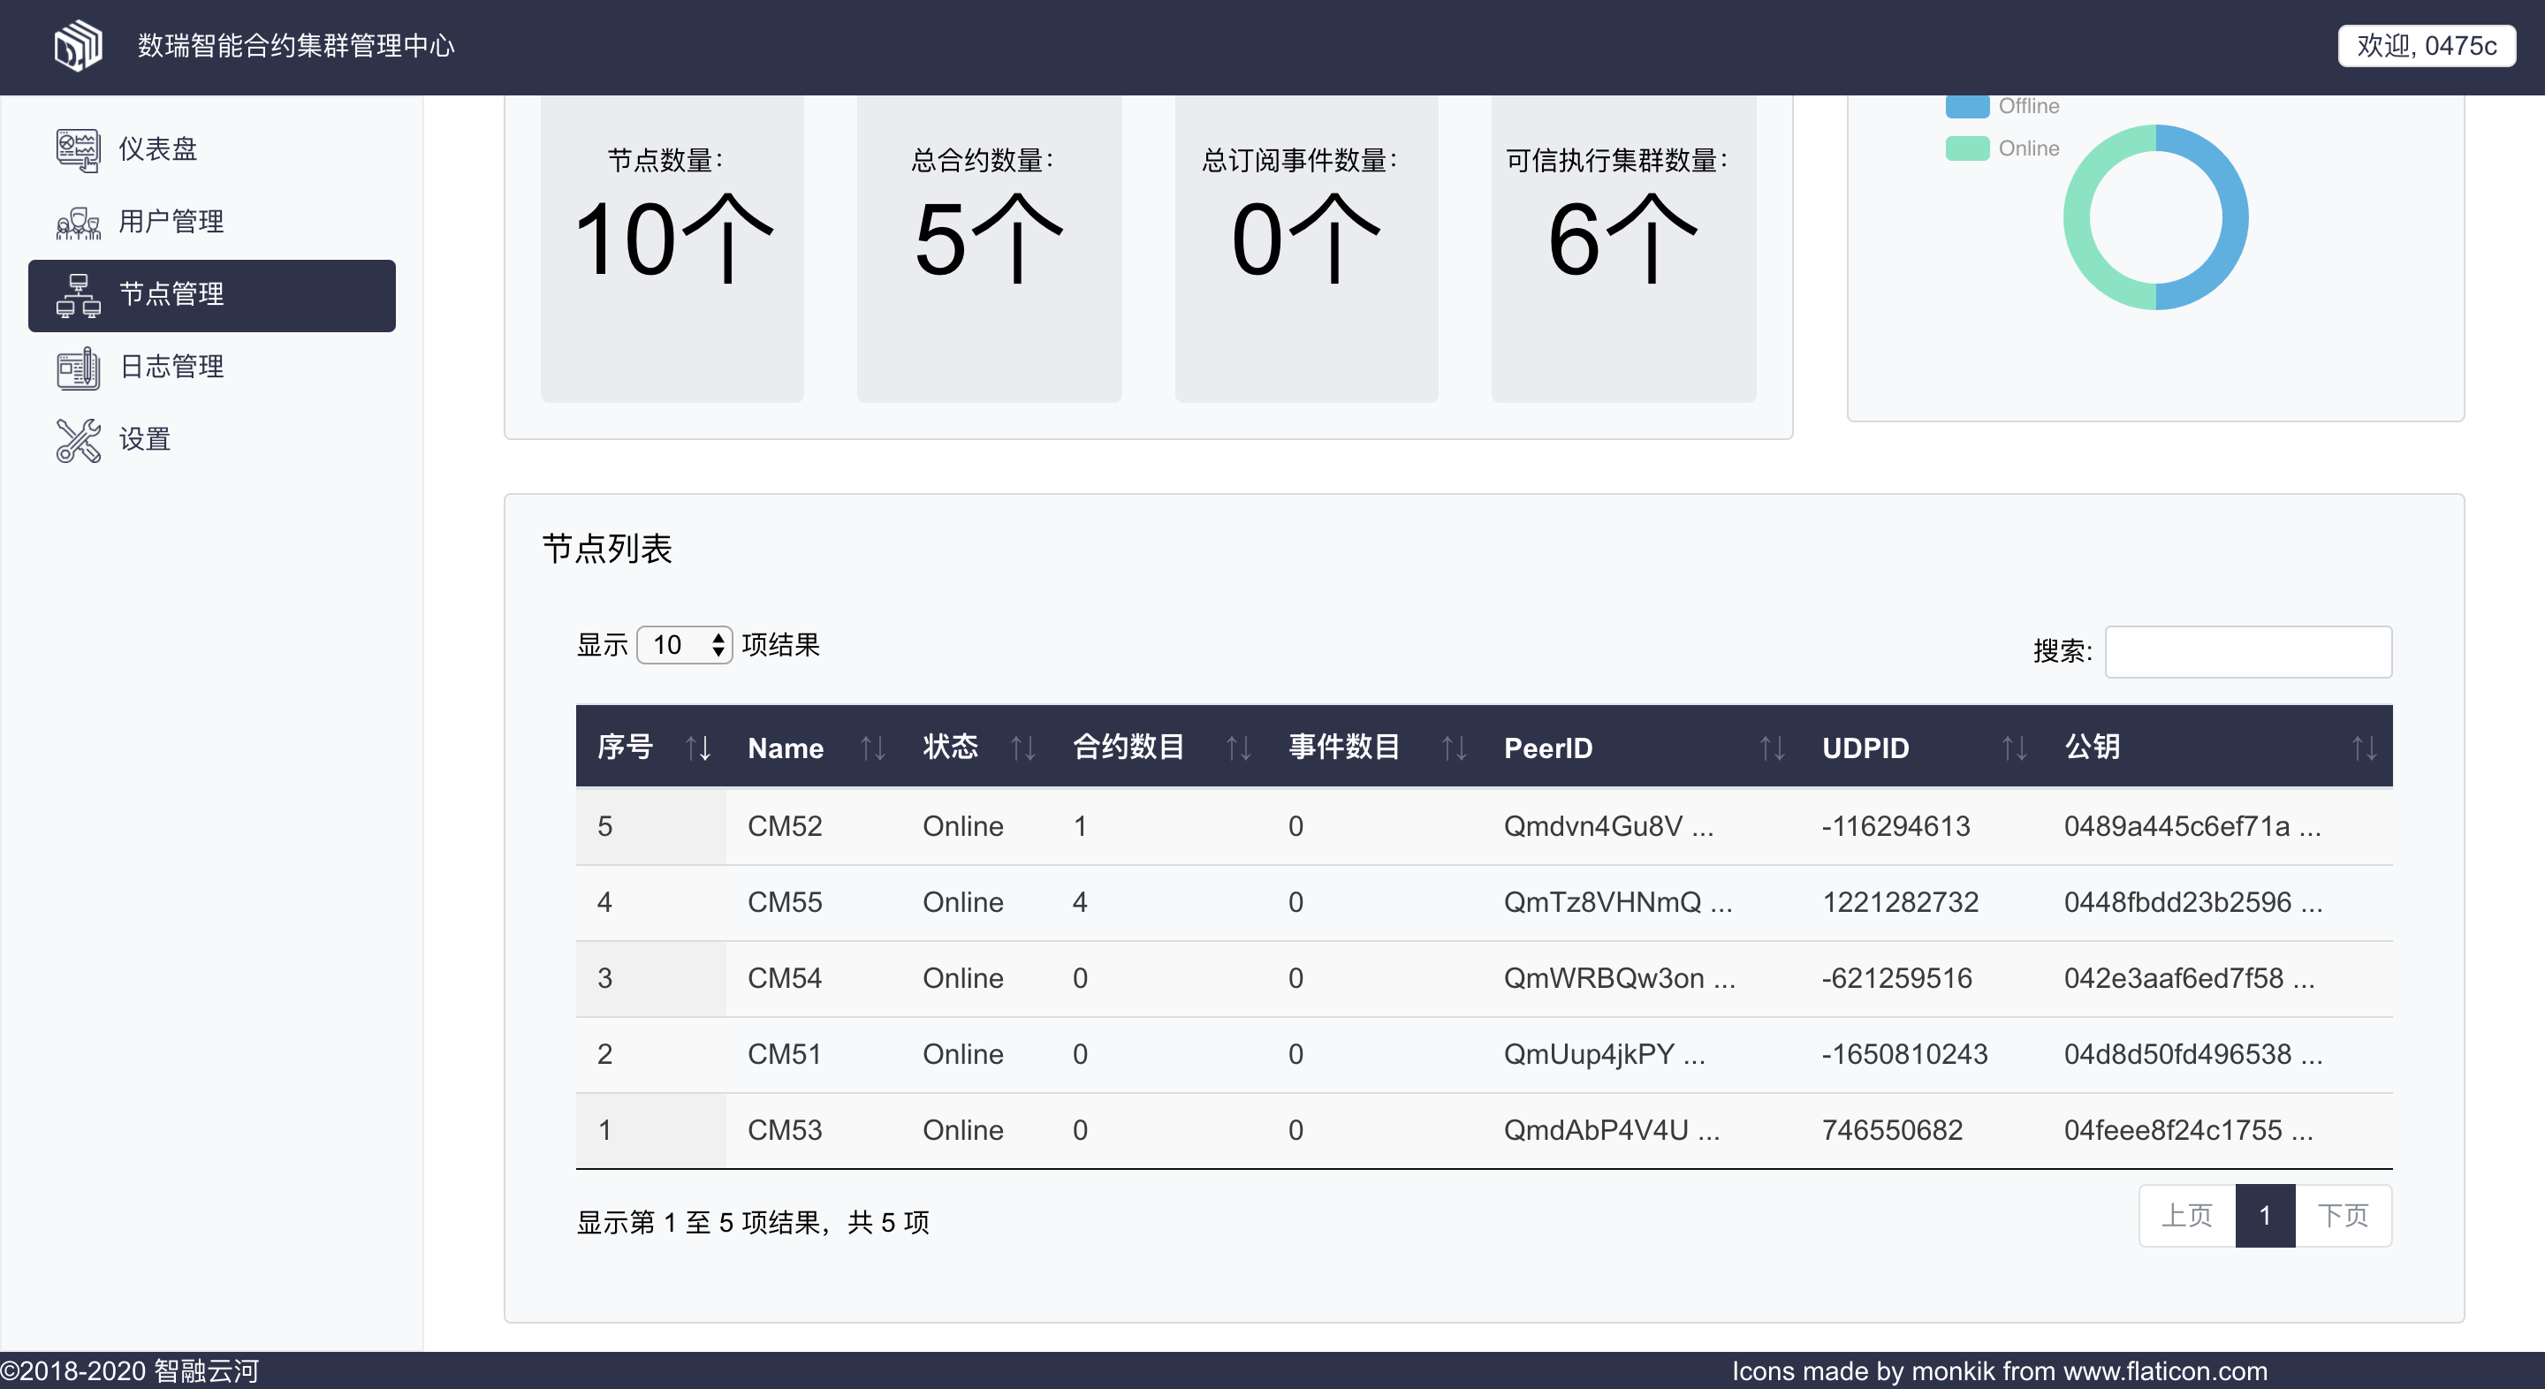Click the 设置 wrench-and-screwdriver icon
This screenshot has height=1389, width=2545.
pos(78,440)
